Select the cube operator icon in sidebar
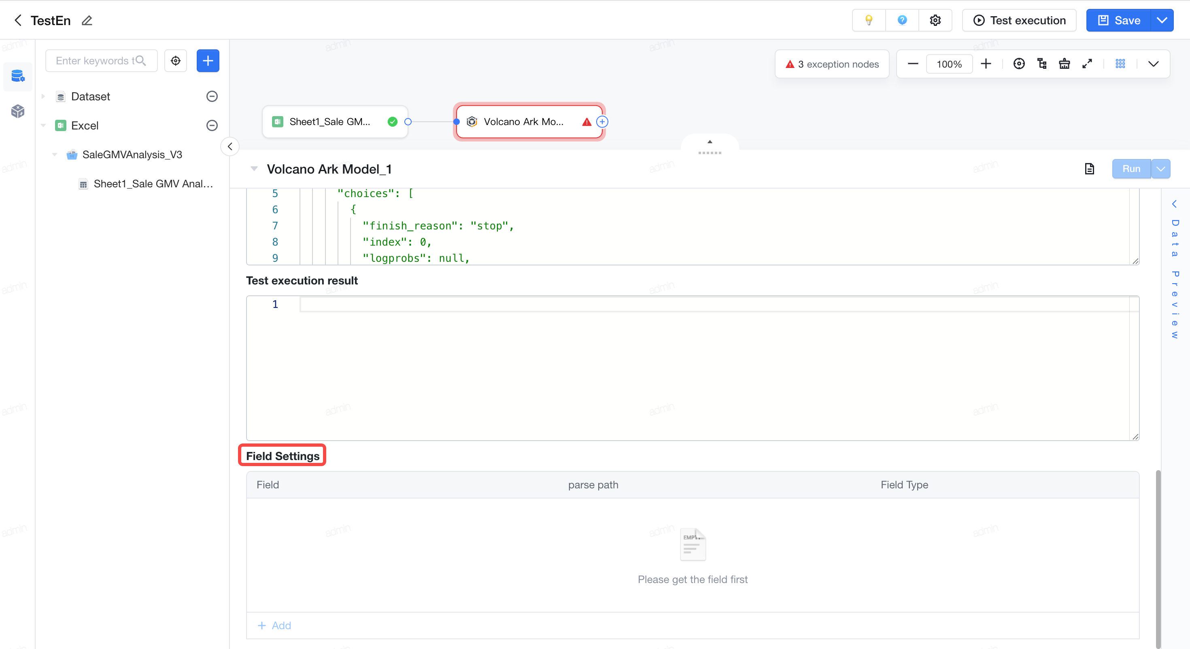Viewport: 1190px width, 649px height. point(17,111)
